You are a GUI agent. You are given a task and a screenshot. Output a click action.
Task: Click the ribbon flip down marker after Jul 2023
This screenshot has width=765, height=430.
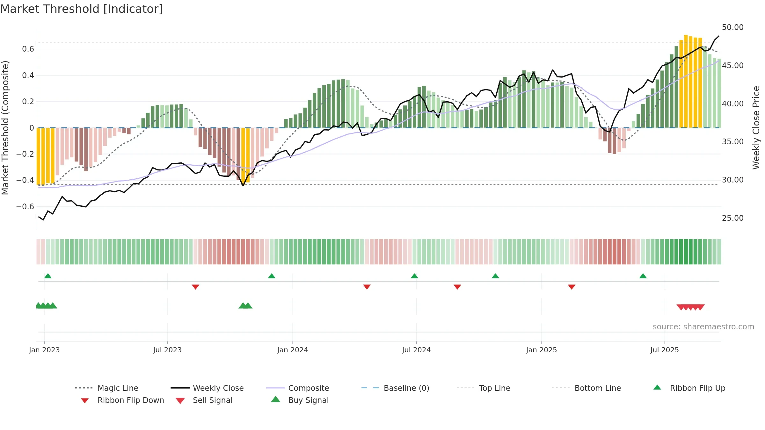click(x=195, y=287)
